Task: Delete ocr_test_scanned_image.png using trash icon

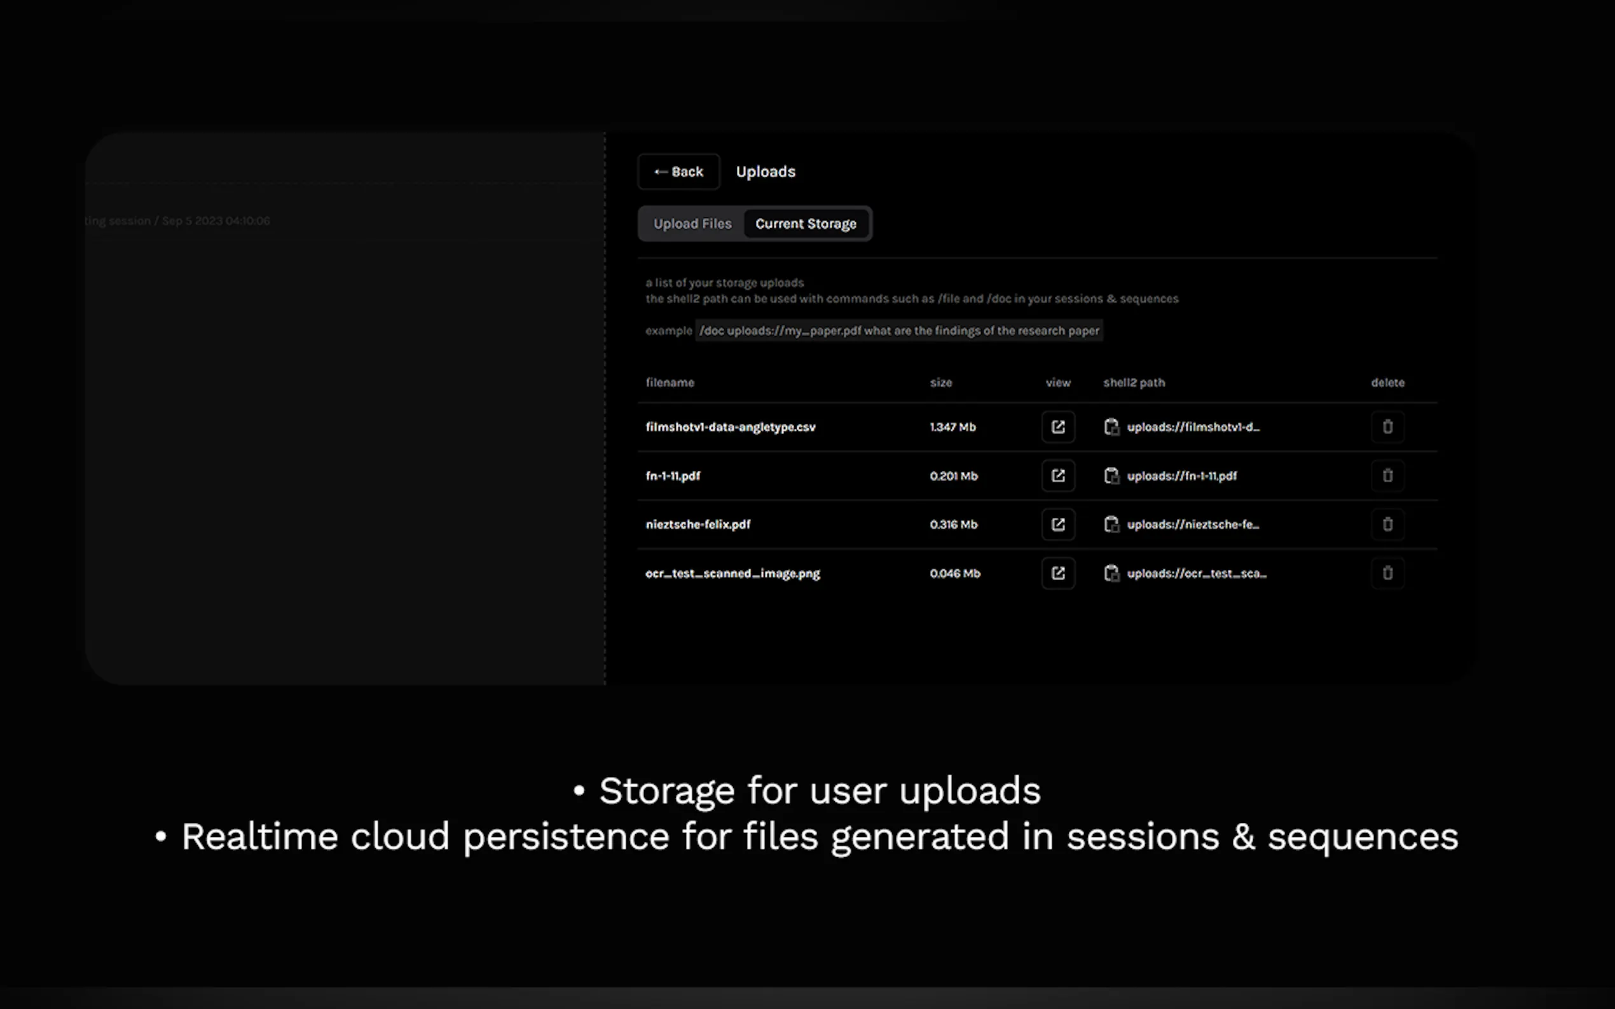Action: point(1387,573)
